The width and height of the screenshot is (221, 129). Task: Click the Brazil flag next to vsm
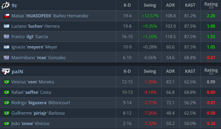pyautogui.click(x=6, y=82)
